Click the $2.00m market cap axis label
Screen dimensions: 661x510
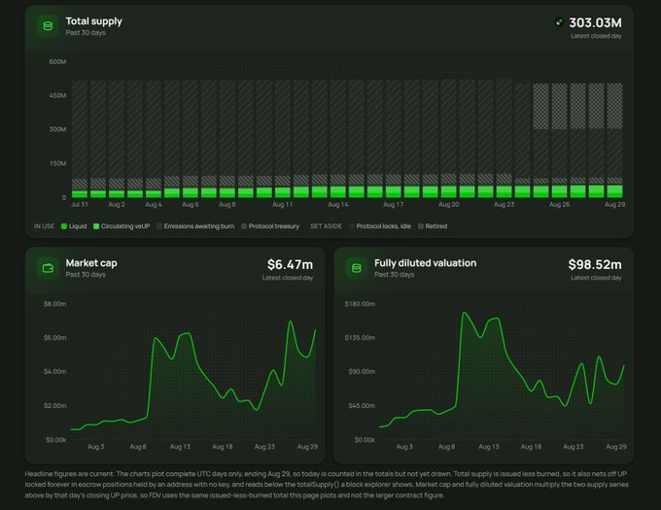point(54,405)
